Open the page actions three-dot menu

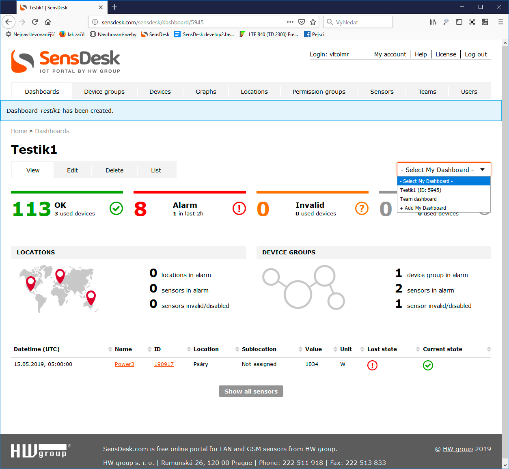290,22
